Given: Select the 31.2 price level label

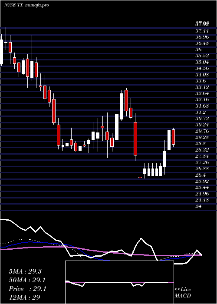Looking at the screenshot, I should pyautogui.click(x=201, y=112).
